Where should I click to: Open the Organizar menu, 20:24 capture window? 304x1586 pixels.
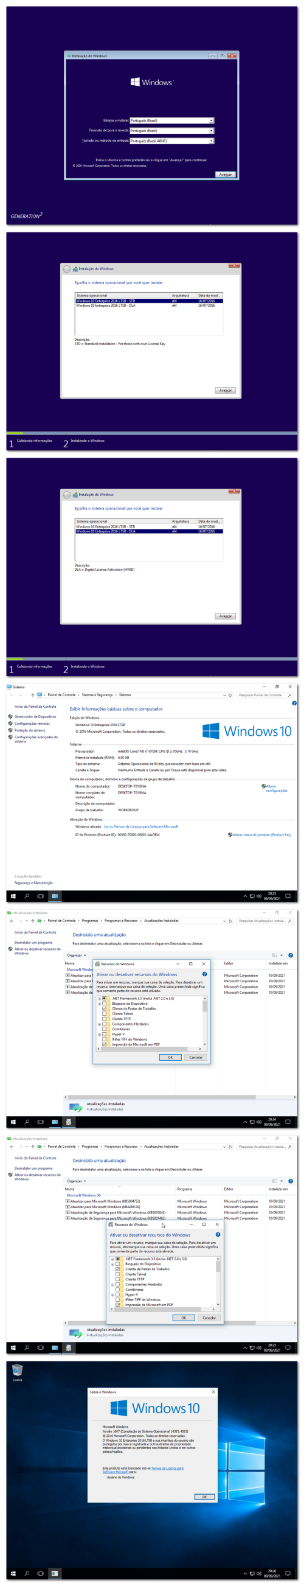pyautogui.click(x=77, y=955)
